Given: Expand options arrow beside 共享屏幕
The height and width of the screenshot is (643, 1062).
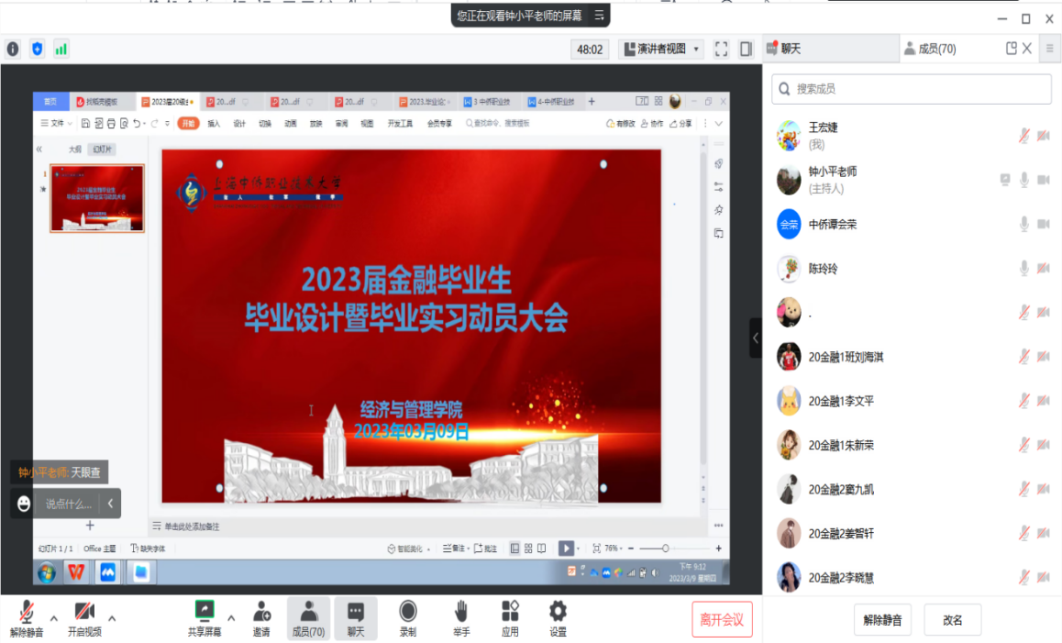Looking at the screenshot, I should pos(231,616).
